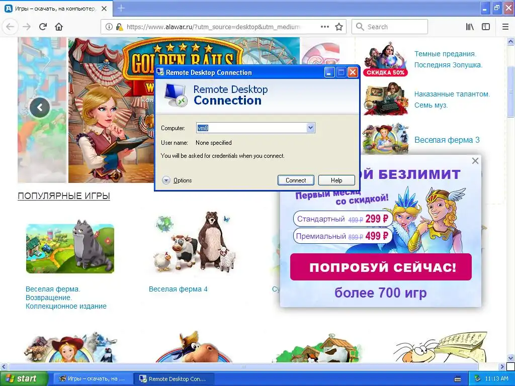The image size is (515, 386).
Task: Click the Веселая ферма 3 sidebar thumbnail
Action: 385,139
